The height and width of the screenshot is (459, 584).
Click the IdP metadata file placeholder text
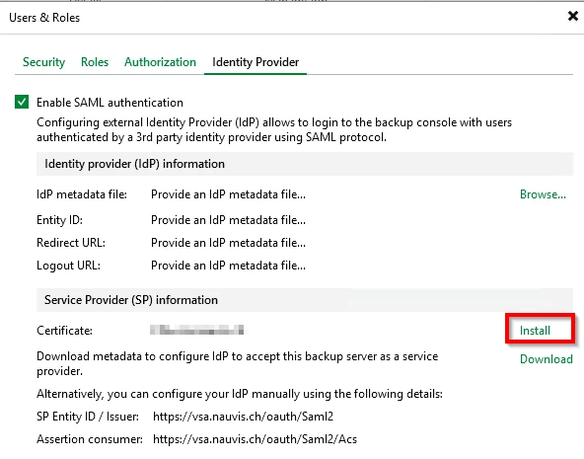(x=228, y=194)
